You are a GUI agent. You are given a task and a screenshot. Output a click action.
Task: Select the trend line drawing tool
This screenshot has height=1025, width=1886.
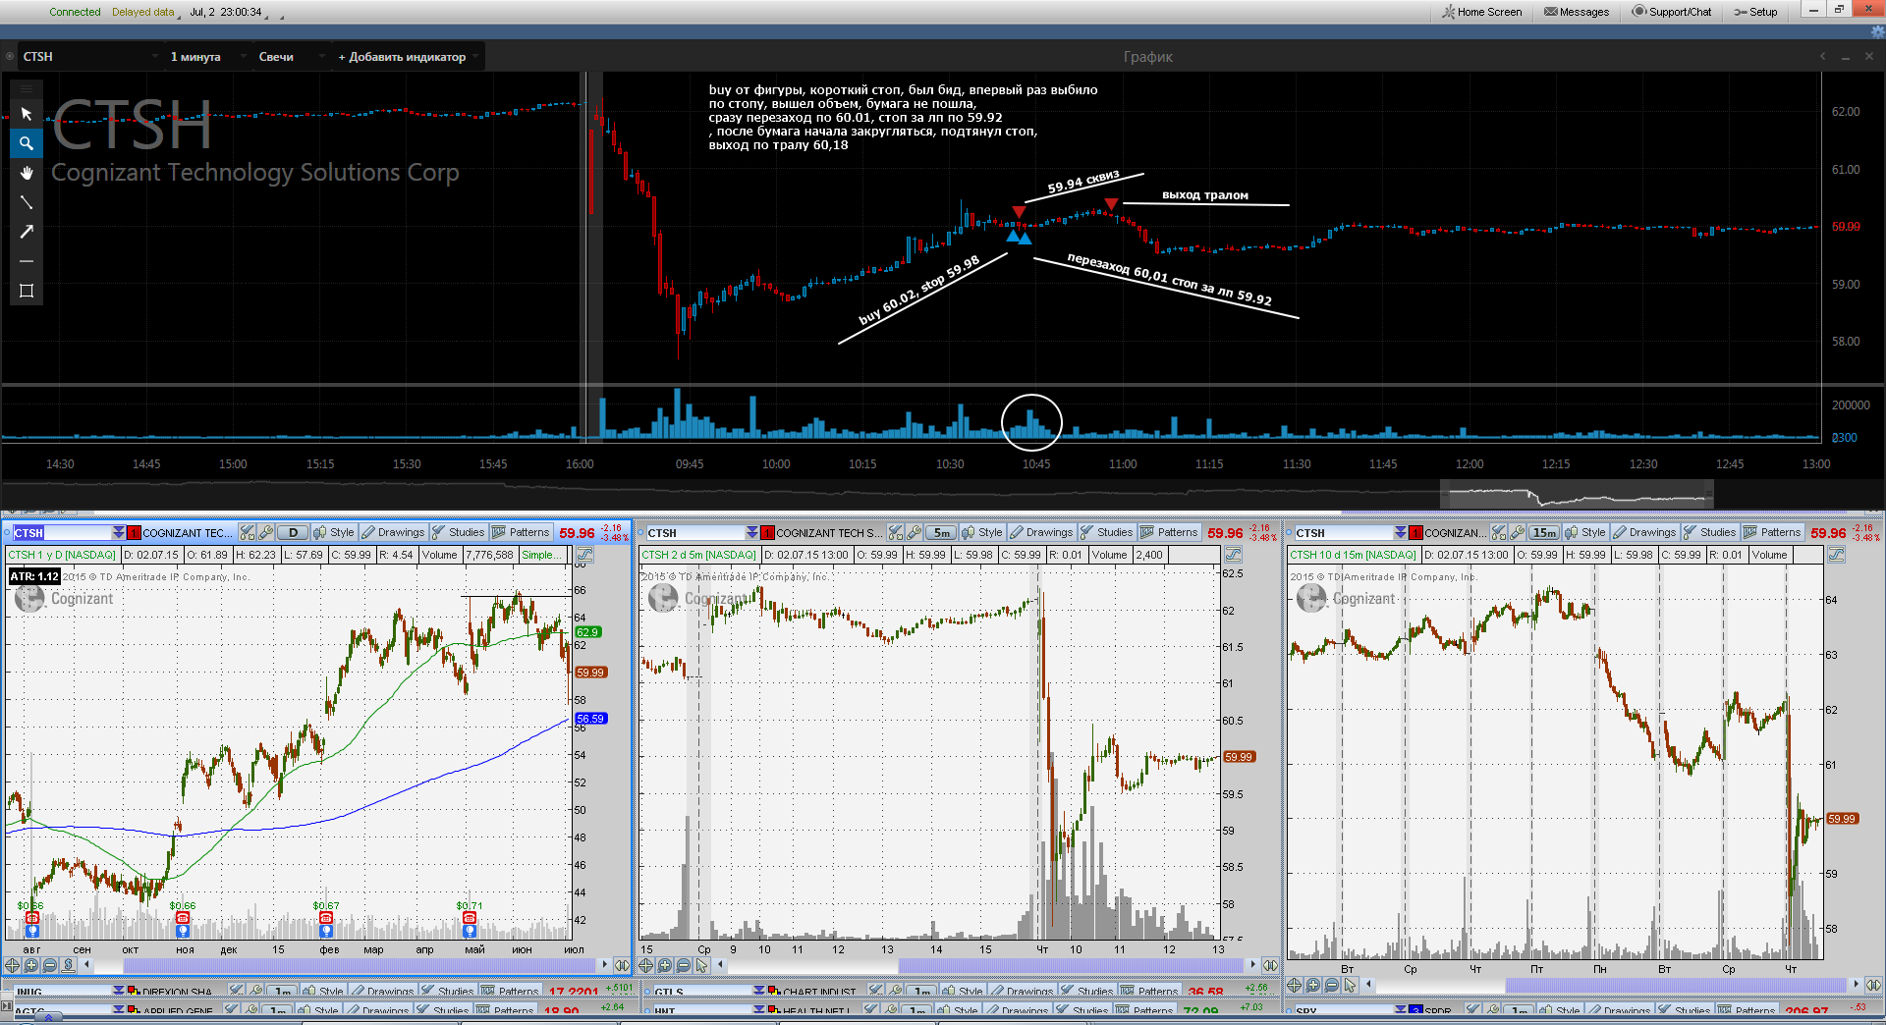(x=27, y=202)
